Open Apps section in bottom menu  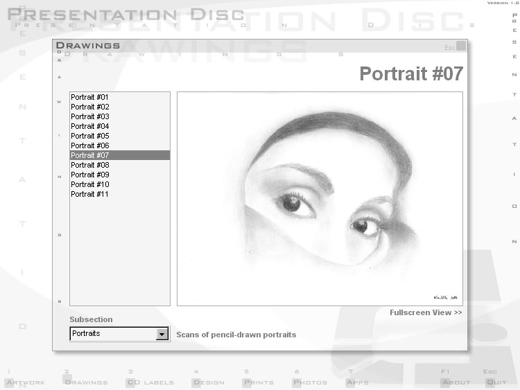point(357,382)
